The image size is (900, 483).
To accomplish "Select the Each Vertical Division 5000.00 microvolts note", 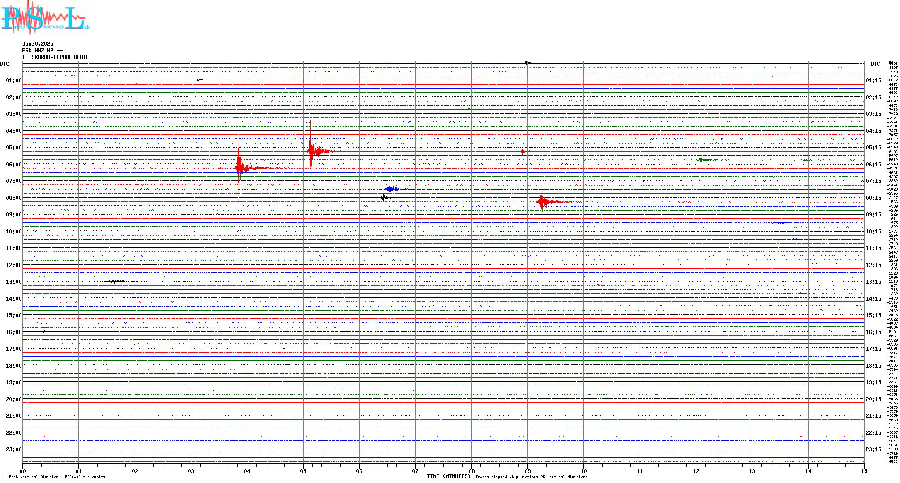I will click(x=57, y=477).
